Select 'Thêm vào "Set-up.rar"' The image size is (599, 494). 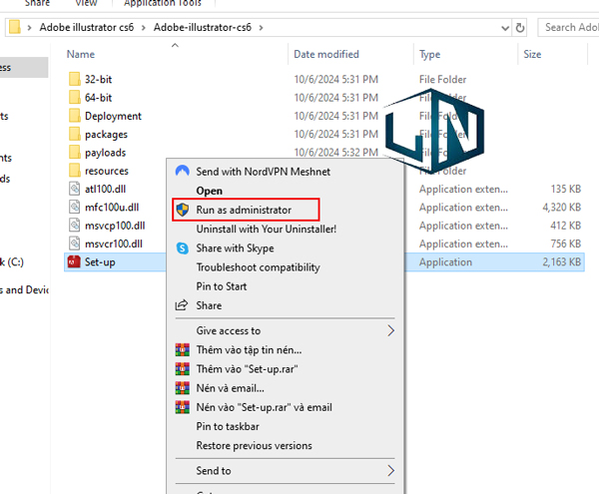click(x=247, y=369)
